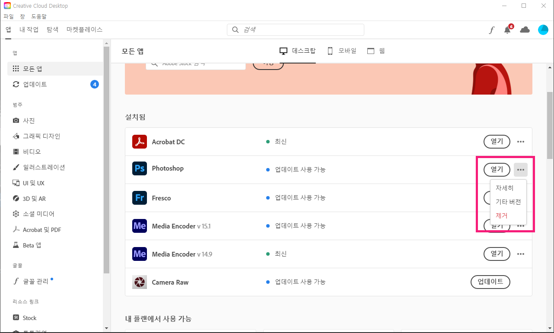Switch to the 마켓플레이스 tab
554x333 pixels.
pos(85,30)
